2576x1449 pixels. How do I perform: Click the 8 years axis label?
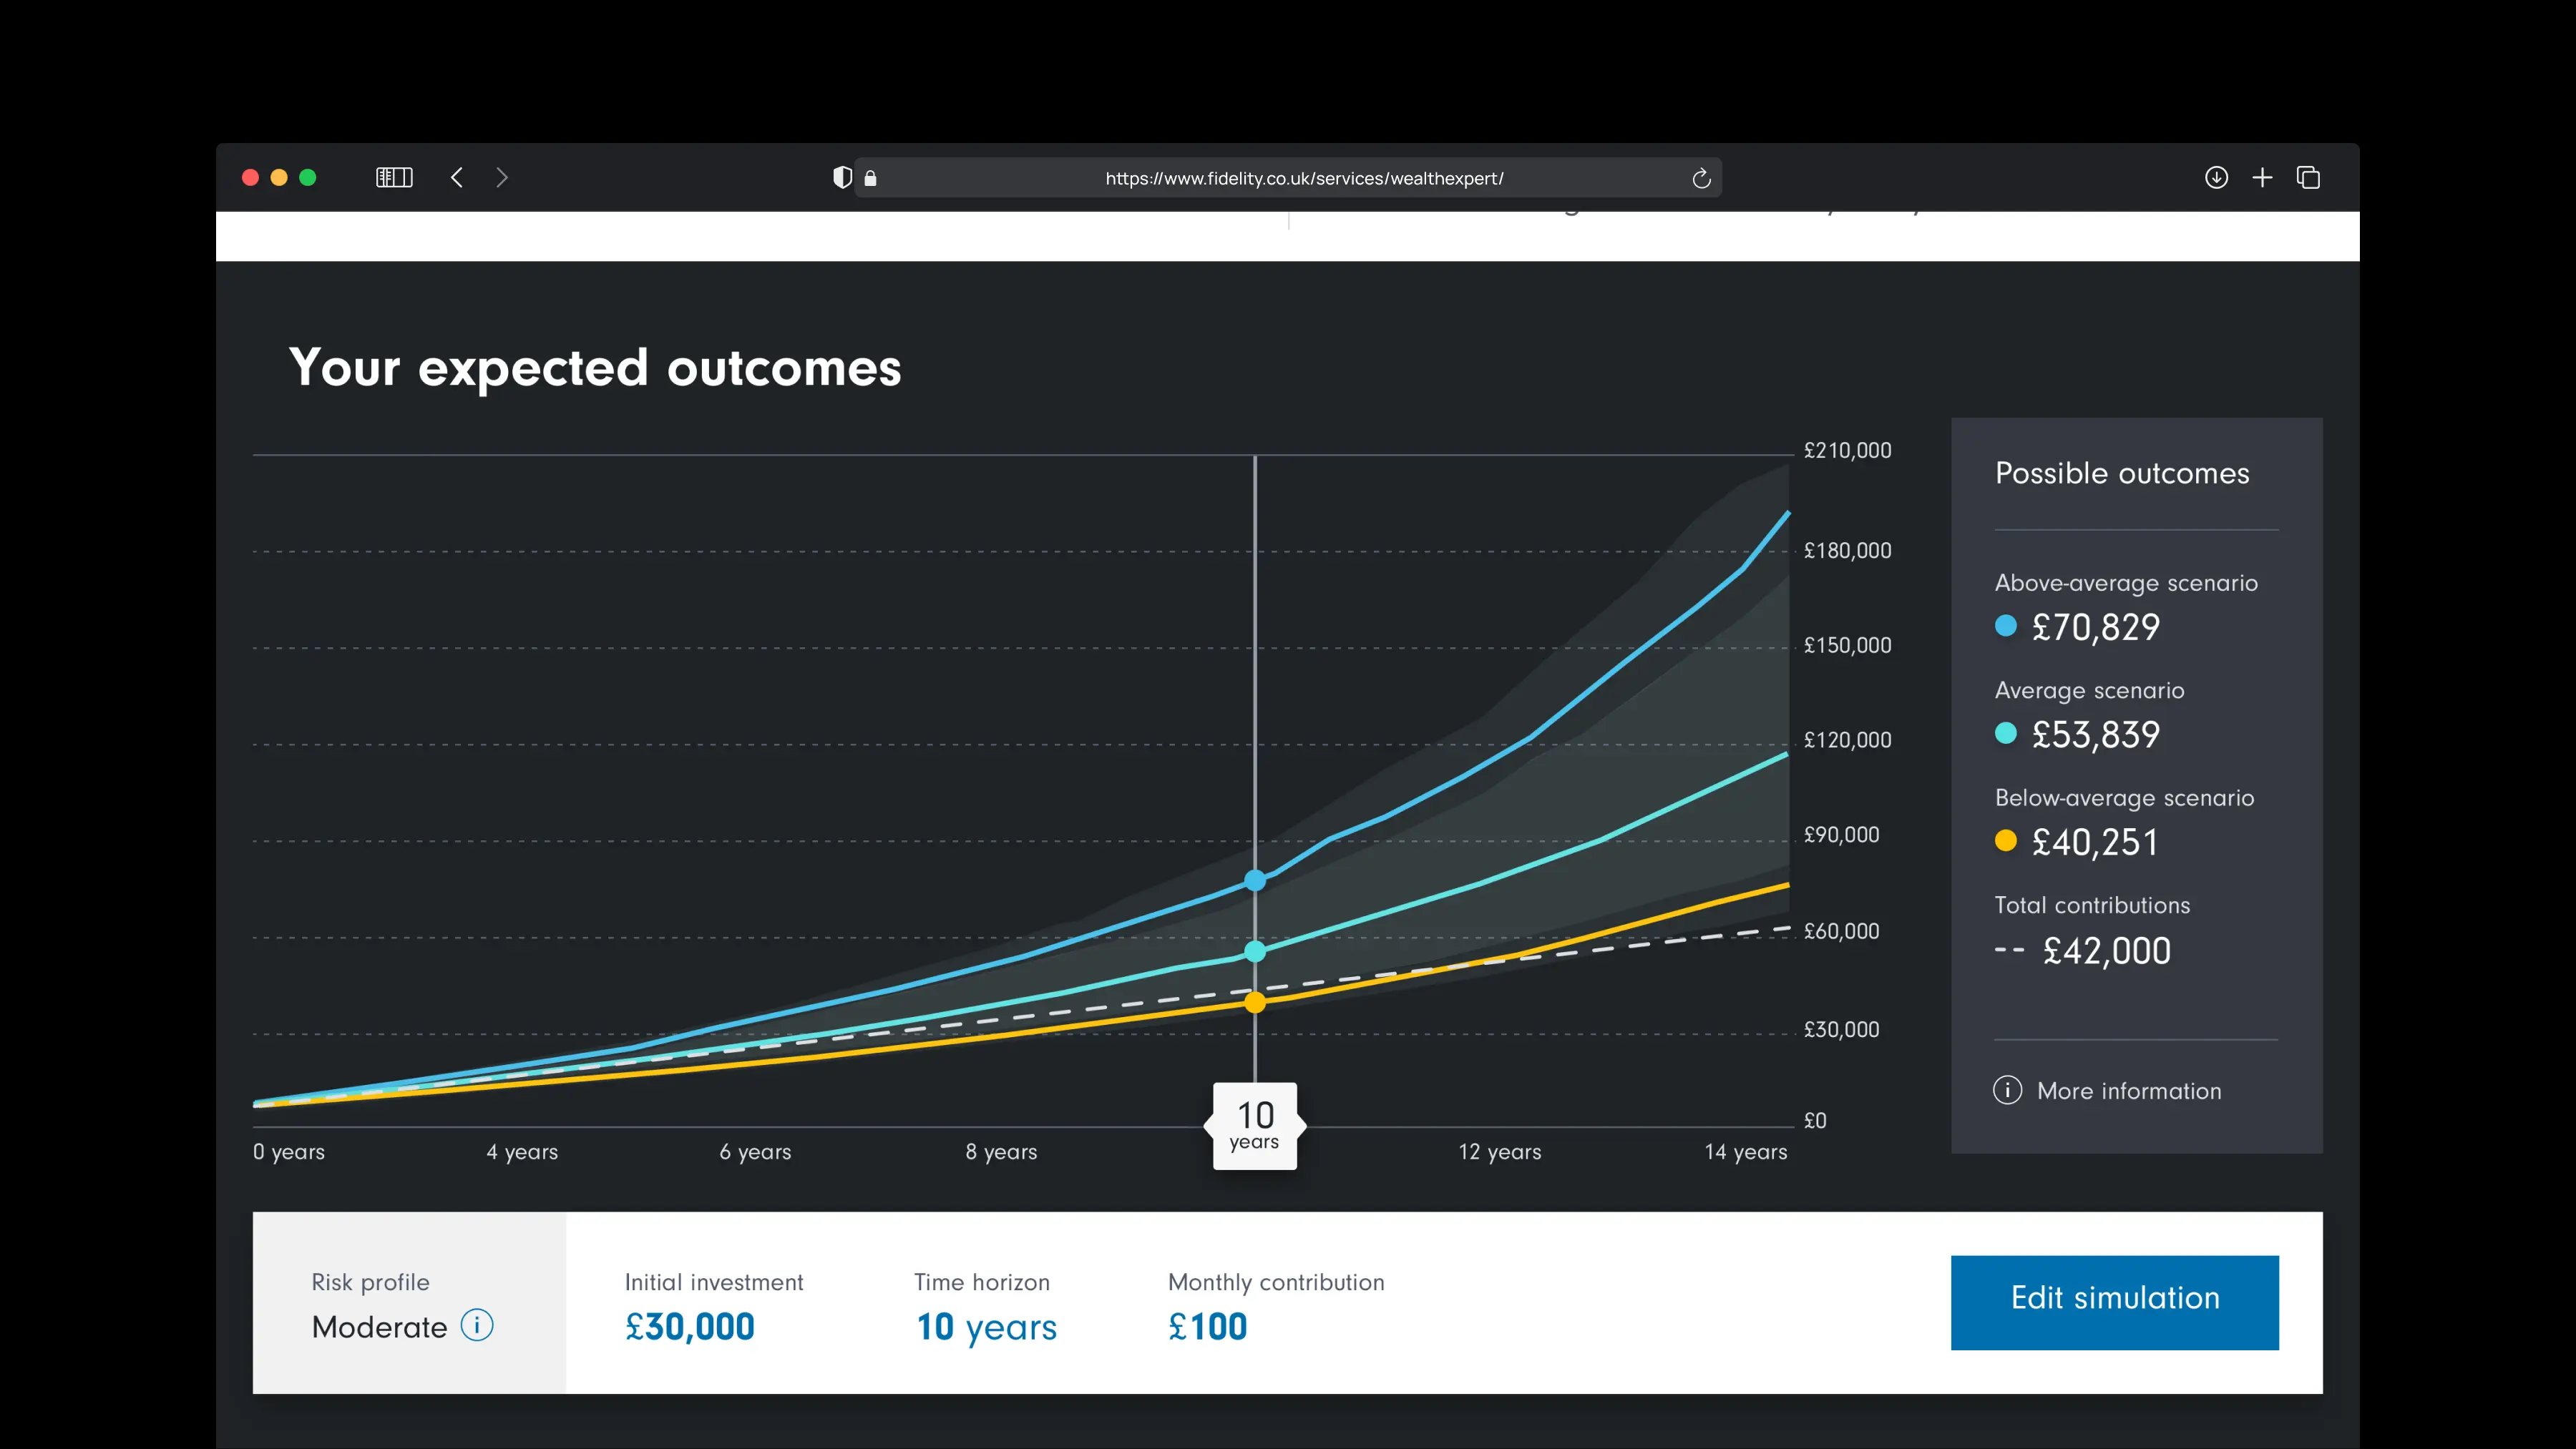click(1001, 1152)
